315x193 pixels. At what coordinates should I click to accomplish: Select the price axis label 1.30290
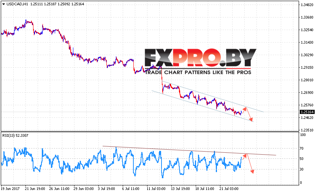[x=307, y=55]
